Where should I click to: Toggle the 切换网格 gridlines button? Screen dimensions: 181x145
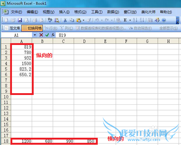[x=32, y=28]
